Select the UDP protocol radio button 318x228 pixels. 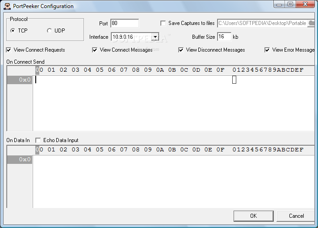(x=49, y=31)
